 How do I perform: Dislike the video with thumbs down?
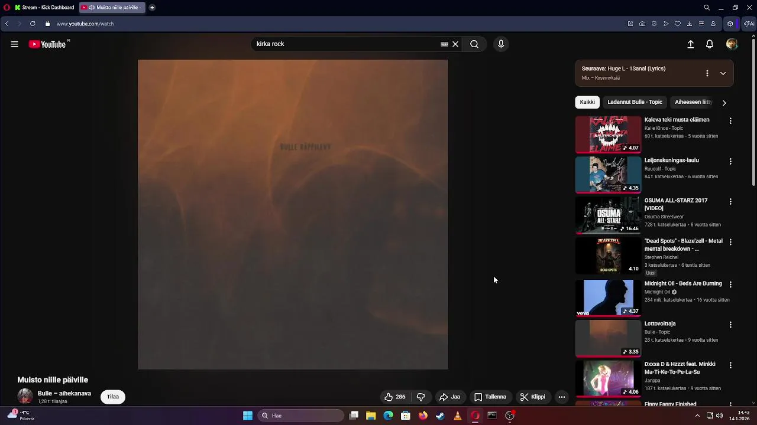[x=421, y=397]
